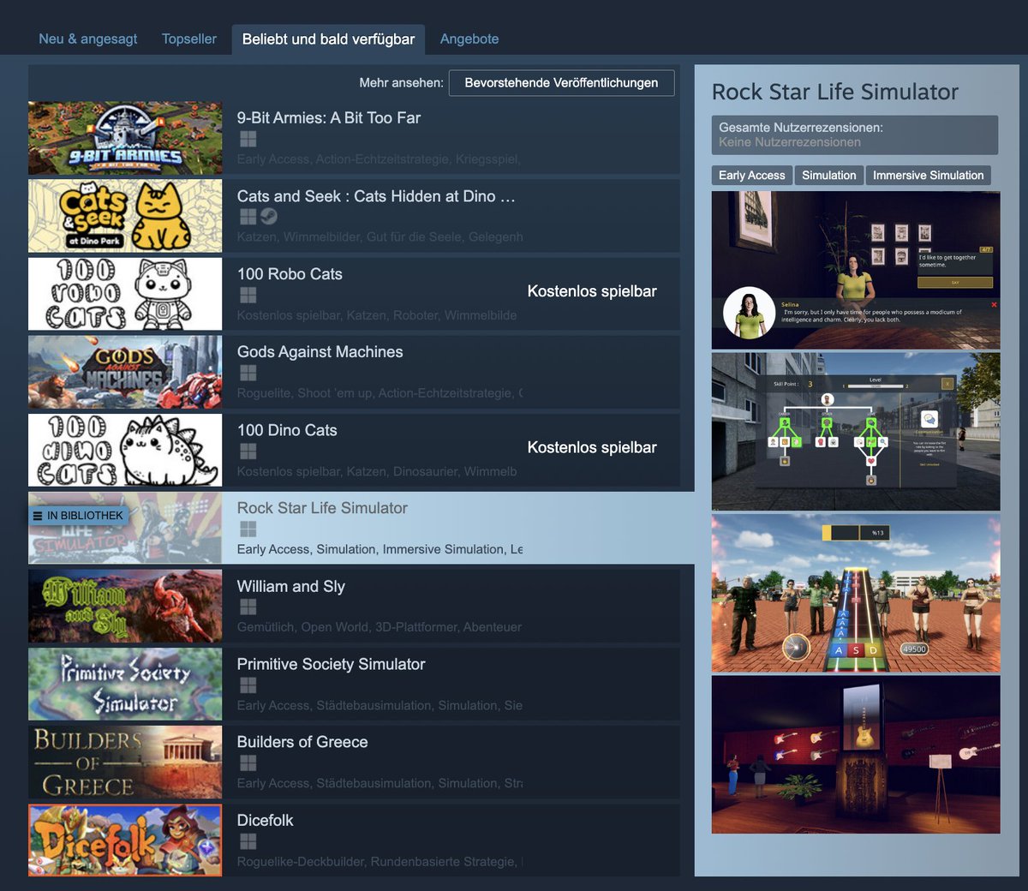
Task: Click the Gemütlich, Open World tag line
Action: pos(380,627)
